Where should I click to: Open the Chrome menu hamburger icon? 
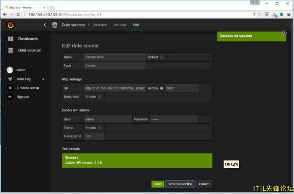(x=289, y=14)
